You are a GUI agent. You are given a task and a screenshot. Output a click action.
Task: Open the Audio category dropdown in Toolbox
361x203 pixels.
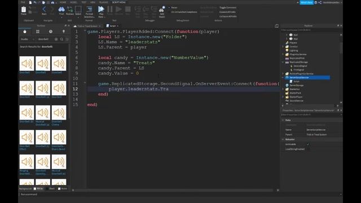(27, 39)
